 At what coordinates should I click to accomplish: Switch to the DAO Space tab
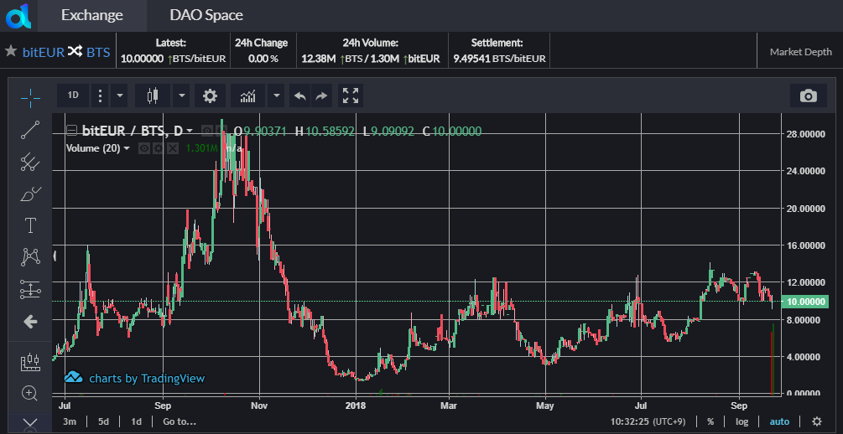[206, 15]
